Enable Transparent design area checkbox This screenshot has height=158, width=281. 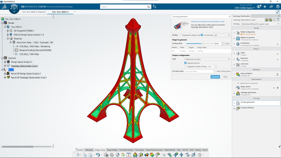(180, 35)
